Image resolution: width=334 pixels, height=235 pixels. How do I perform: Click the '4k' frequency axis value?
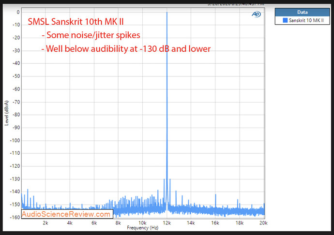(70, 223)
